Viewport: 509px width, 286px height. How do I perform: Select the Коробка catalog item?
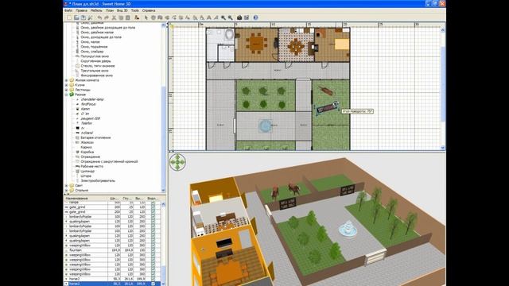87,152
